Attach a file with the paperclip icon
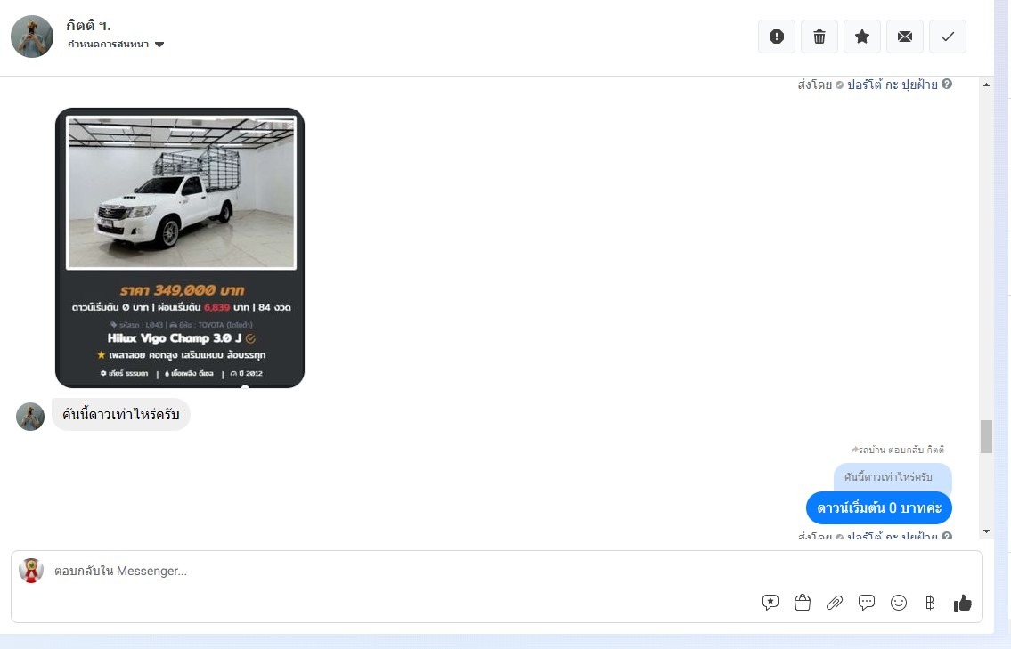The image size is (1011, 649). point(835,603)
